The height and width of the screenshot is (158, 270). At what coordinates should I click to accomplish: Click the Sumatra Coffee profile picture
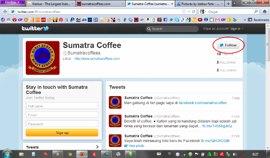43,58
